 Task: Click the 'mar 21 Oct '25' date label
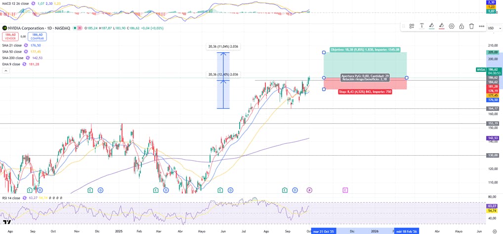[x=324, y=231]
